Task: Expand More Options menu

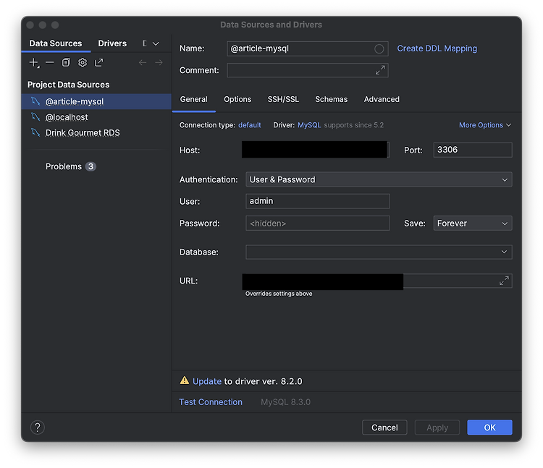Action: tap(485, 125)
